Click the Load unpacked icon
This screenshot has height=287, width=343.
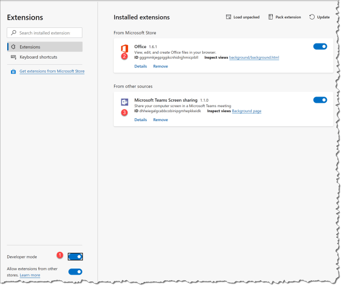[x=228, y=17]
